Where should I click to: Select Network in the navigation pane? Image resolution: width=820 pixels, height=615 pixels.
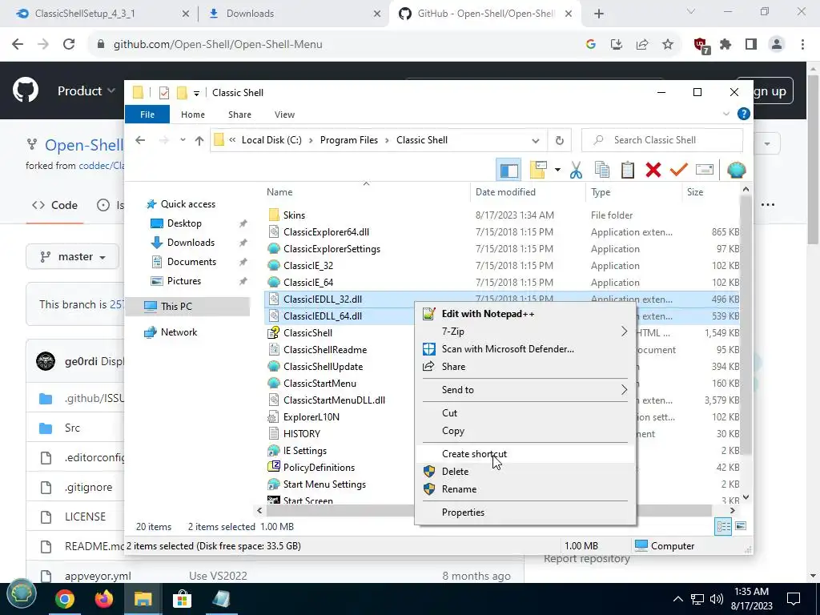[x=179, y=332]
